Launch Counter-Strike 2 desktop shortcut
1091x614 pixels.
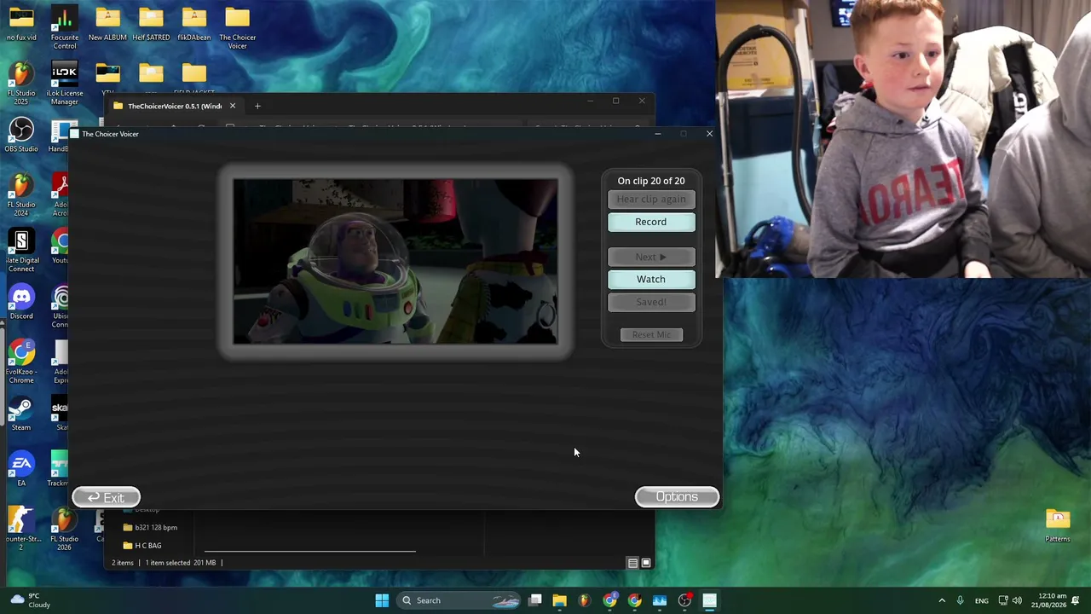21,529
